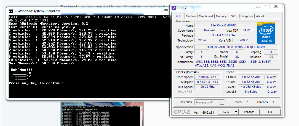Click the cmd.exe window title bar icon
This screenshot has height=126, width=299.
pos(11,11)
